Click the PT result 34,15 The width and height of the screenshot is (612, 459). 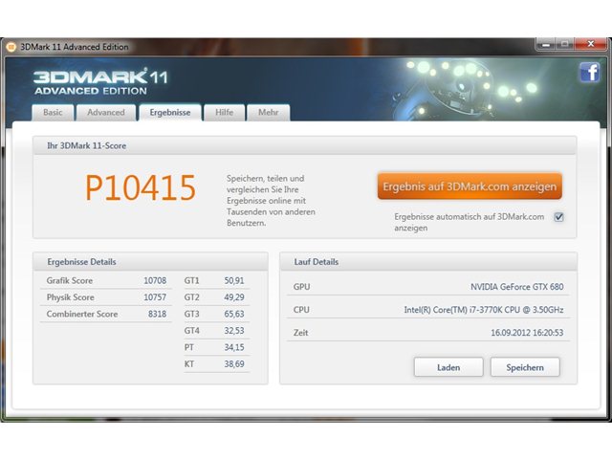coord(234,347)
